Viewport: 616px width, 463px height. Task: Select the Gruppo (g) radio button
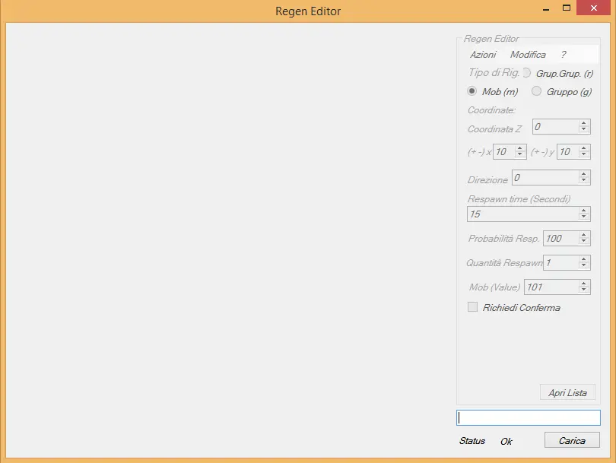pos(537,92)
